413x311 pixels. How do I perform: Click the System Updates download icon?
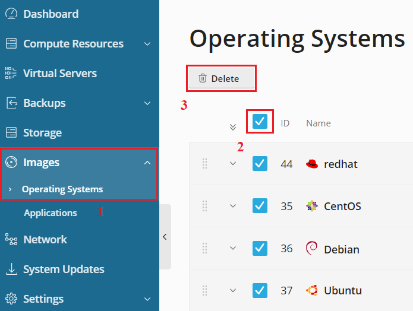[11, 269]
